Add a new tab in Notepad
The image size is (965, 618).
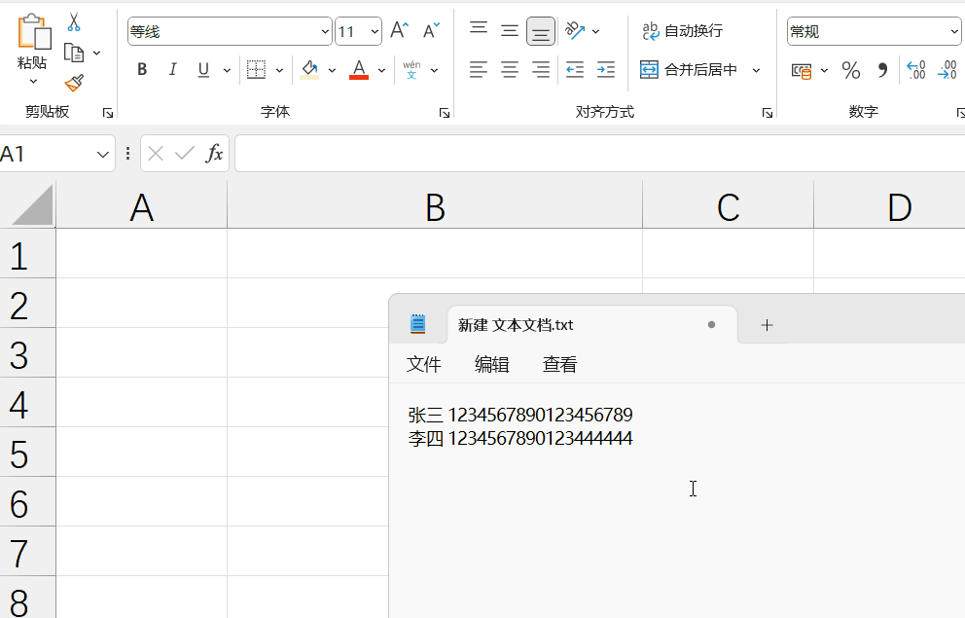pos(767,325)
